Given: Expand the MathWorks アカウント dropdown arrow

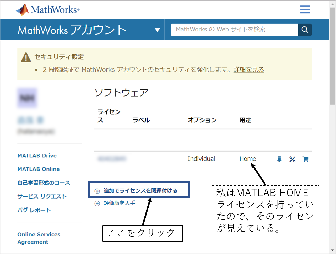Looking at the screenshot, I should coord(157,30).
